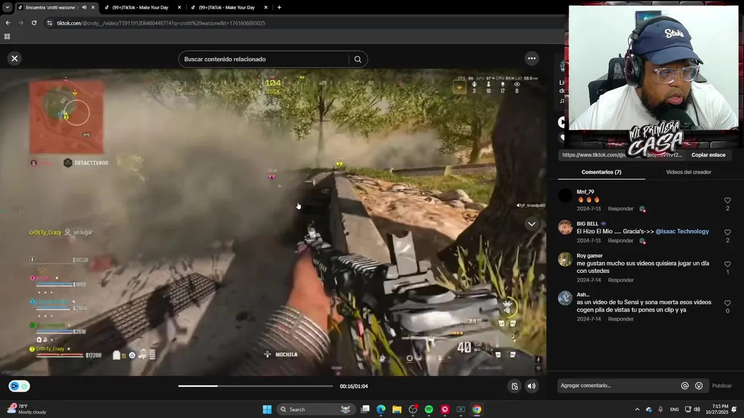Viewport: 744px width, 418px height.
Task: Click the commenter name Roy gamer
Action: 589,255
